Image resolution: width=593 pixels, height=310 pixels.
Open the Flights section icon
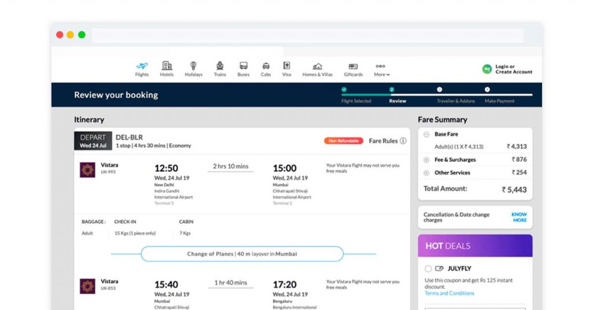[x=142, y=67]
